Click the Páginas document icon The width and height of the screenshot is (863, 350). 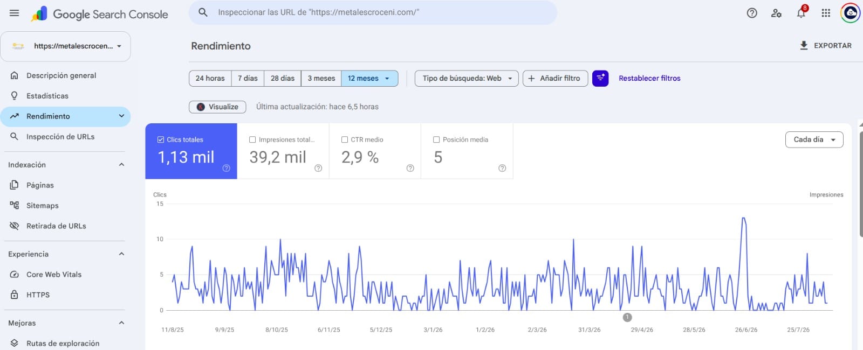coord(15,185)
